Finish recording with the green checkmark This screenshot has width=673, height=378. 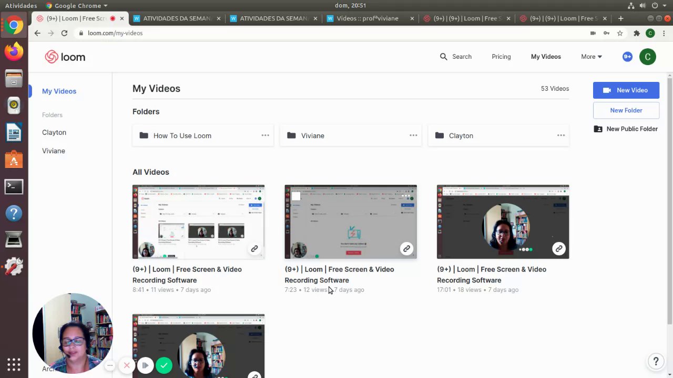coord(164,365)
